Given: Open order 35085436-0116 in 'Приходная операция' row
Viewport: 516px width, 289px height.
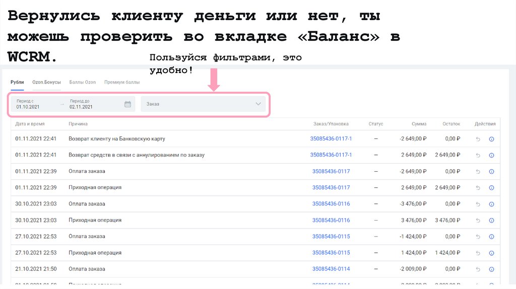Looking at the screenshot, I should [331, 221].
